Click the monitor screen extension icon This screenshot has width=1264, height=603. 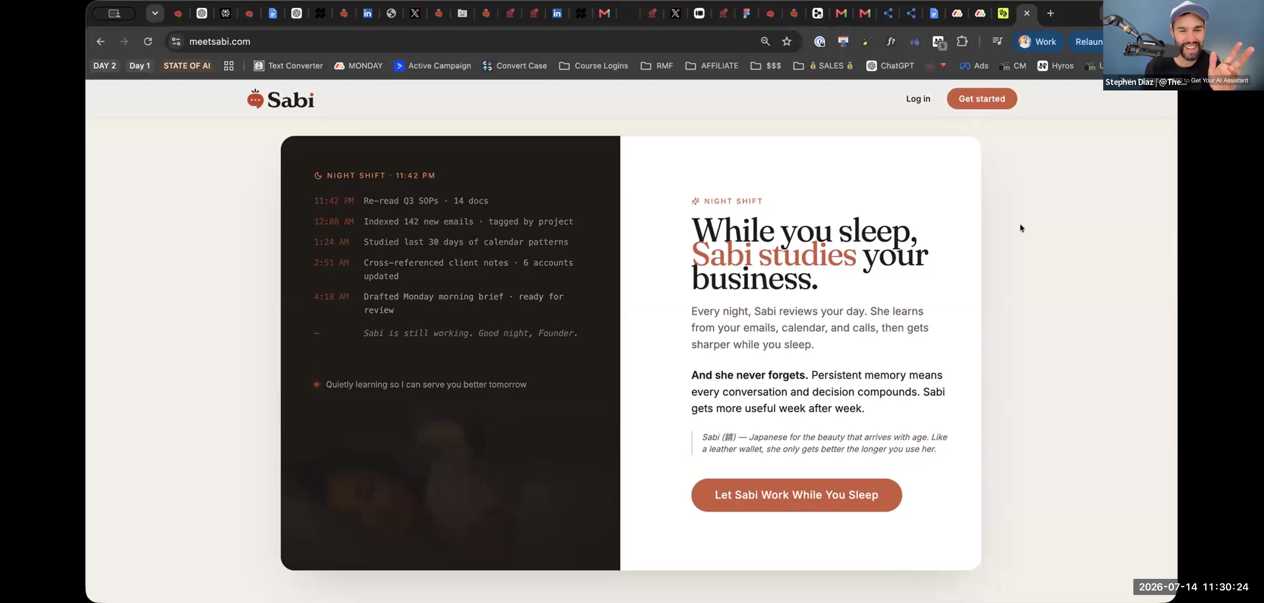tap(843, 42)
